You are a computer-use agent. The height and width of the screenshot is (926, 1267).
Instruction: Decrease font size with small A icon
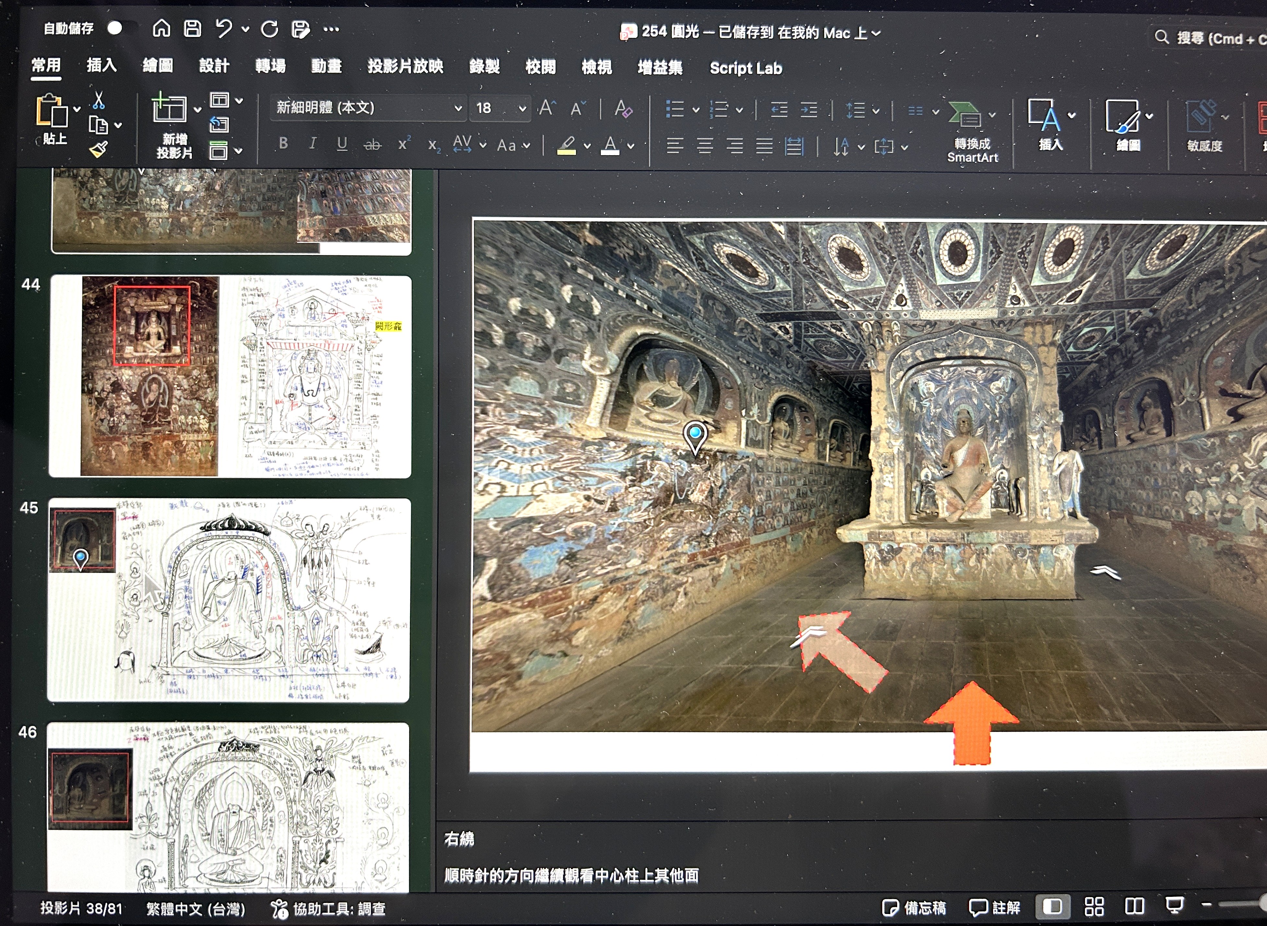578,108
